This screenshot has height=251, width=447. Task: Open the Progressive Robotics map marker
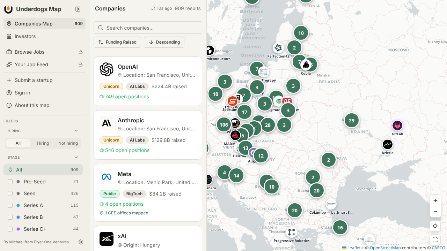click(291, 232)
